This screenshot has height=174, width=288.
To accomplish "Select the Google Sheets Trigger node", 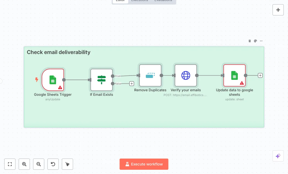I will (53, 80).
